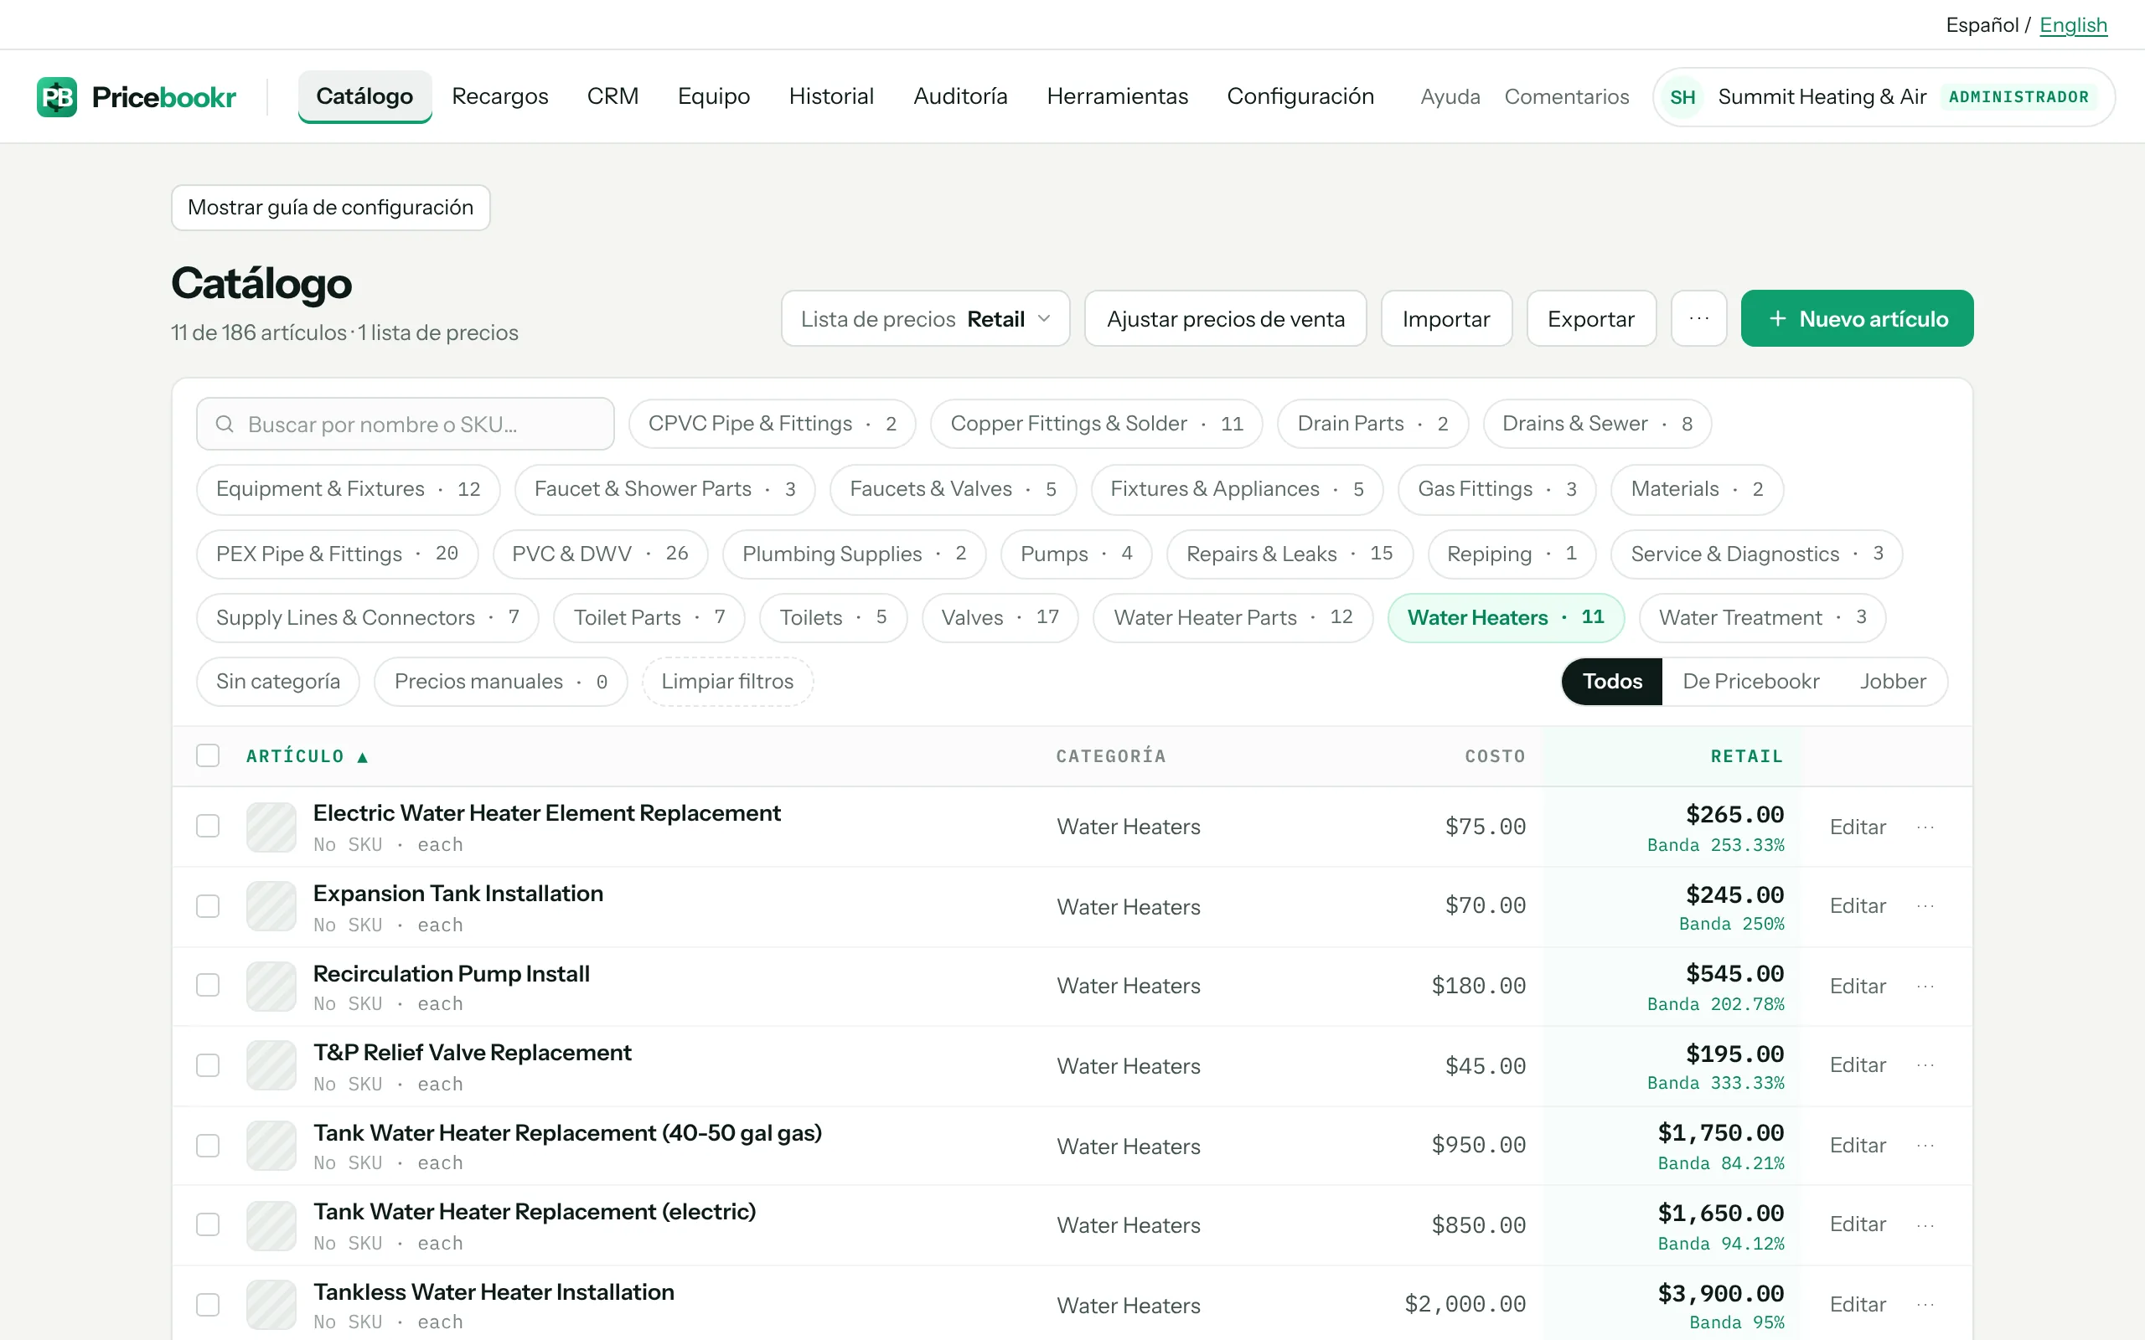The width and height of the screenshot is (2145, 1340).
Task: Open the Catálogo tab
Action: pyautogui.click(x=364, y=95)
